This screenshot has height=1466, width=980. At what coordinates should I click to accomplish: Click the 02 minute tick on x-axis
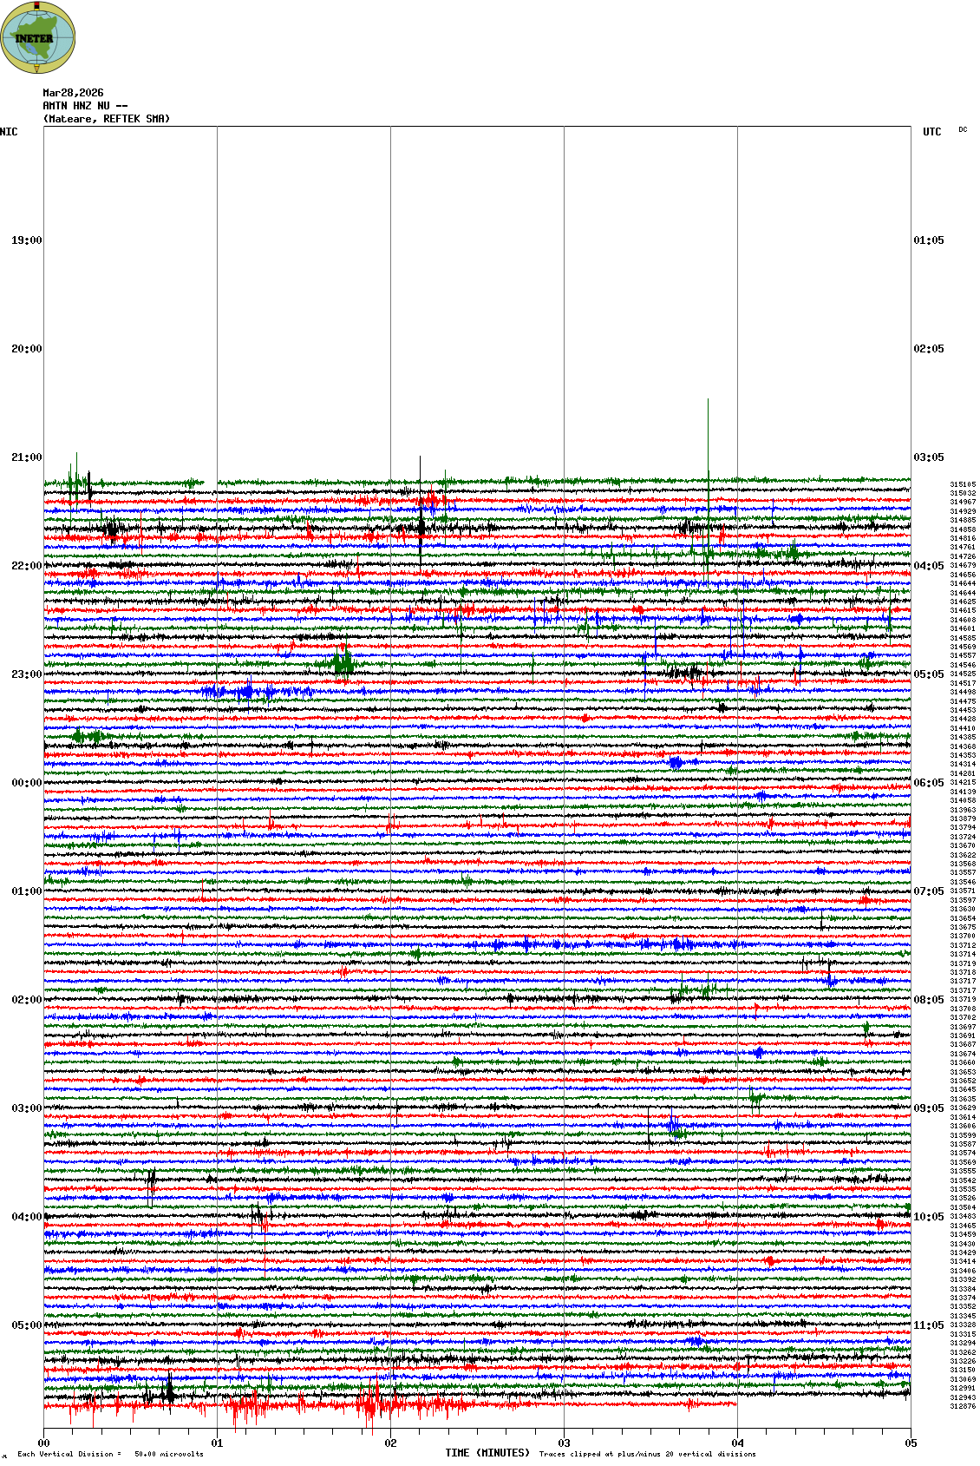[390, 1443]
